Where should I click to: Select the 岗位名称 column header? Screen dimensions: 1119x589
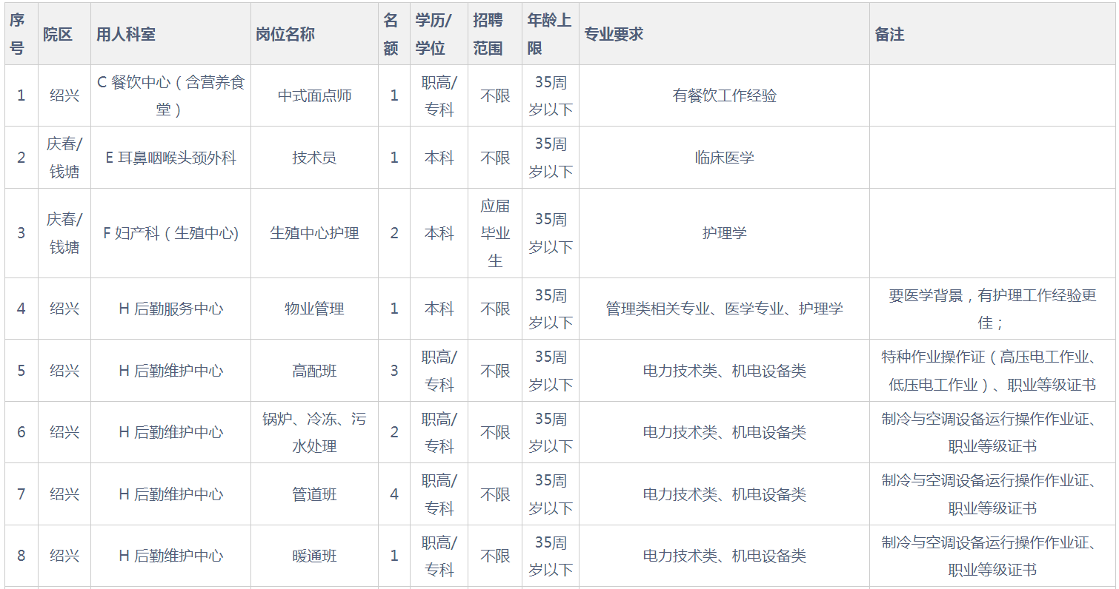click(x=285, y=34)
